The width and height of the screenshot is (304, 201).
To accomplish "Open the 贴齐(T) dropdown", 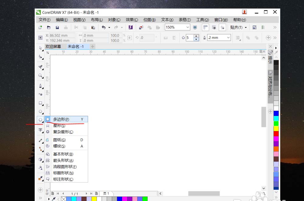I will [x=239, y=27].
